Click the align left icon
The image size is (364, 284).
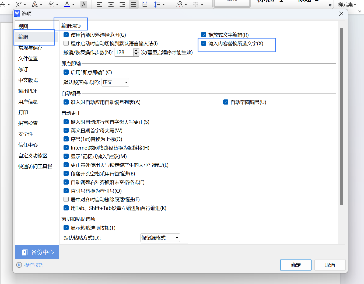click(100, 4)
